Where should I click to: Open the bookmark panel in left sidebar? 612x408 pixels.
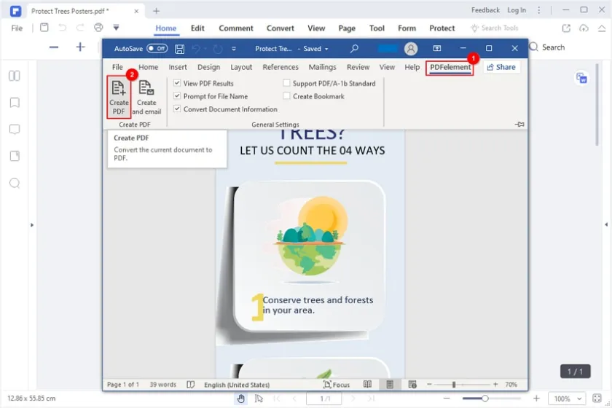pos(15,103)
